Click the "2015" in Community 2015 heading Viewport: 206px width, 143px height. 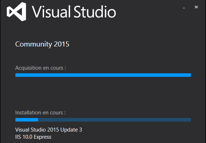pyautogui.click(x=62, y=44)
